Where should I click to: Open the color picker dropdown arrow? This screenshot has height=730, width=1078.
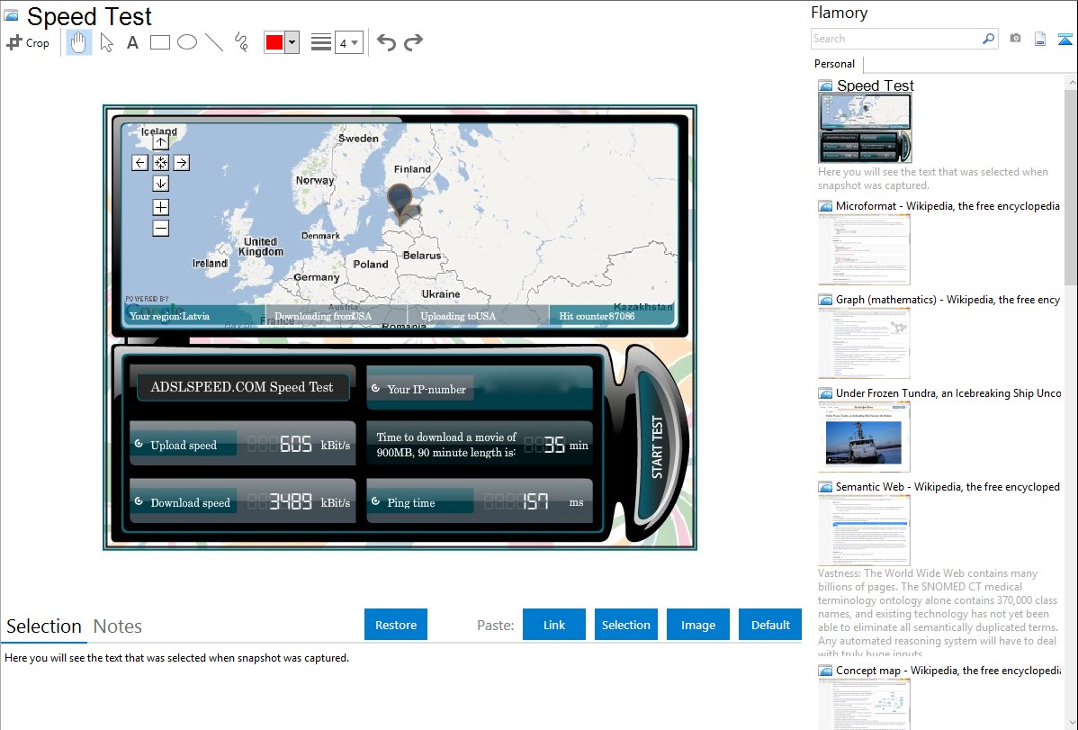[x=292, y=42]
